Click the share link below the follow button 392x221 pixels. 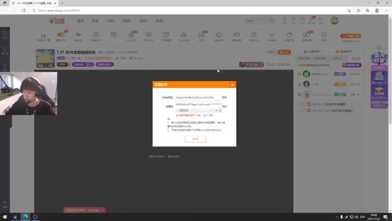tap(271, 65)
